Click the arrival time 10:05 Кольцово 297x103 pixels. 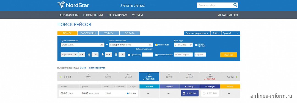(x=90, y=93)
